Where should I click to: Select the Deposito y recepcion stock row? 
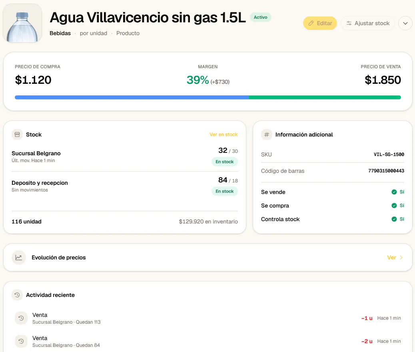coord(125,186)
